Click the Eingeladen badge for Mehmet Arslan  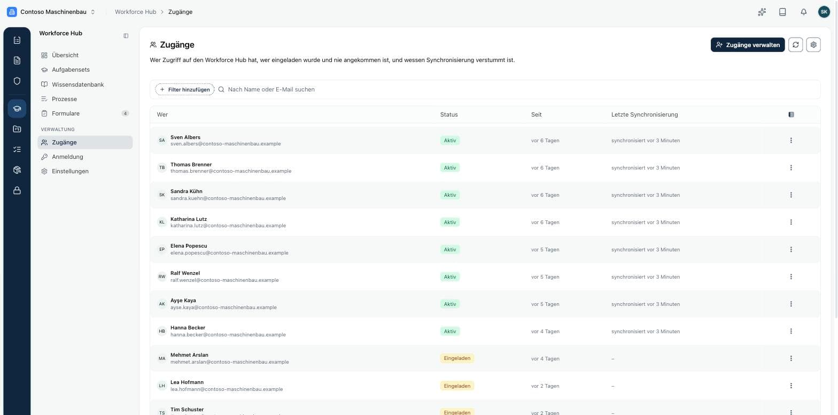(x=457, y=358)
